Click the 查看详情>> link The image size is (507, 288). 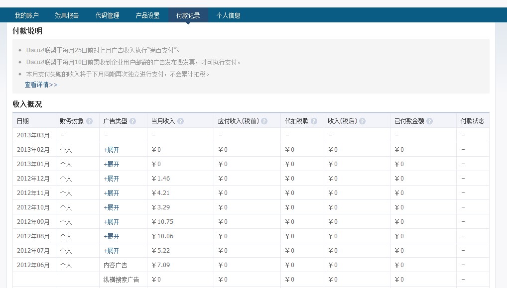[41, 85]
